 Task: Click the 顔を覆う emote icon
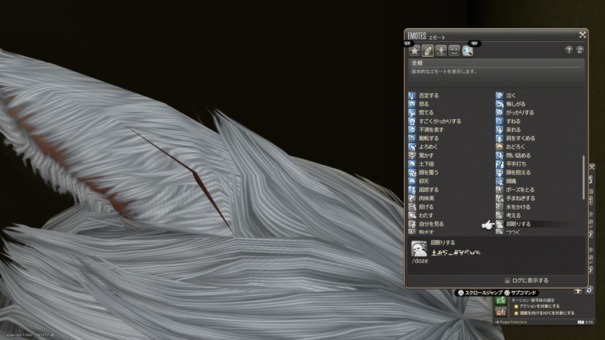tap(412, 173)
